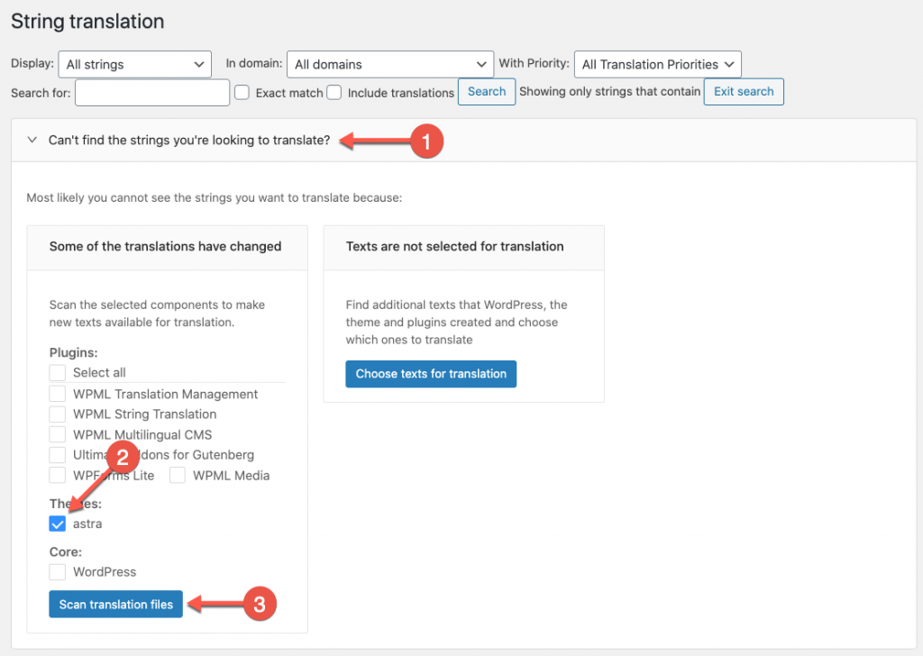Viewport: 923px width, 656px height.
Task: Click the "Scan translation files" button
Action: [x=116, y=605]
